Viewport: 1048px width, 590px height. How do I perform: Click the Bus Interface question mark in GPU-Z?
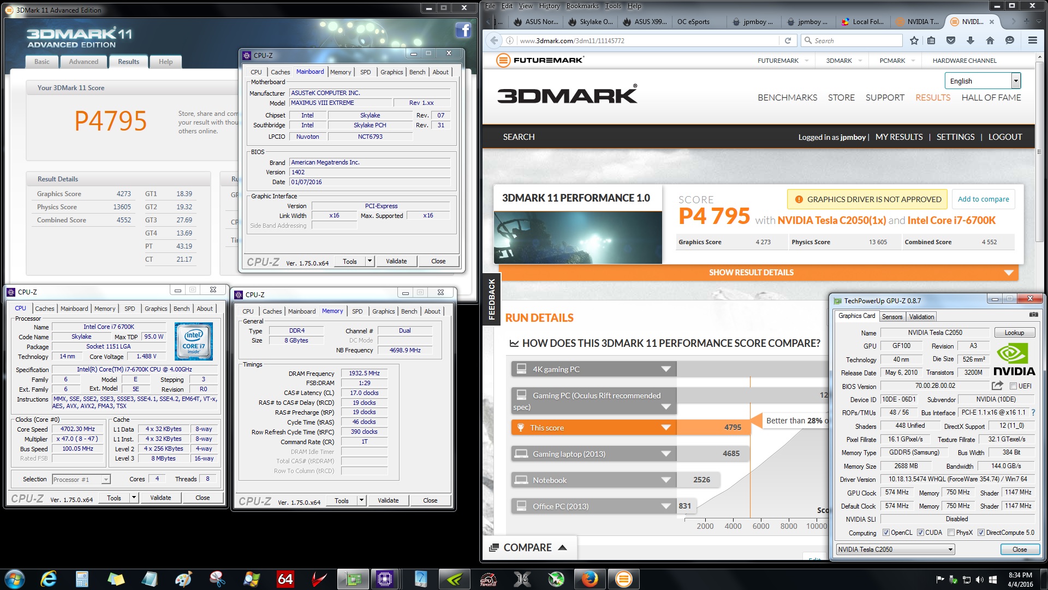[x=1033, y=412]
